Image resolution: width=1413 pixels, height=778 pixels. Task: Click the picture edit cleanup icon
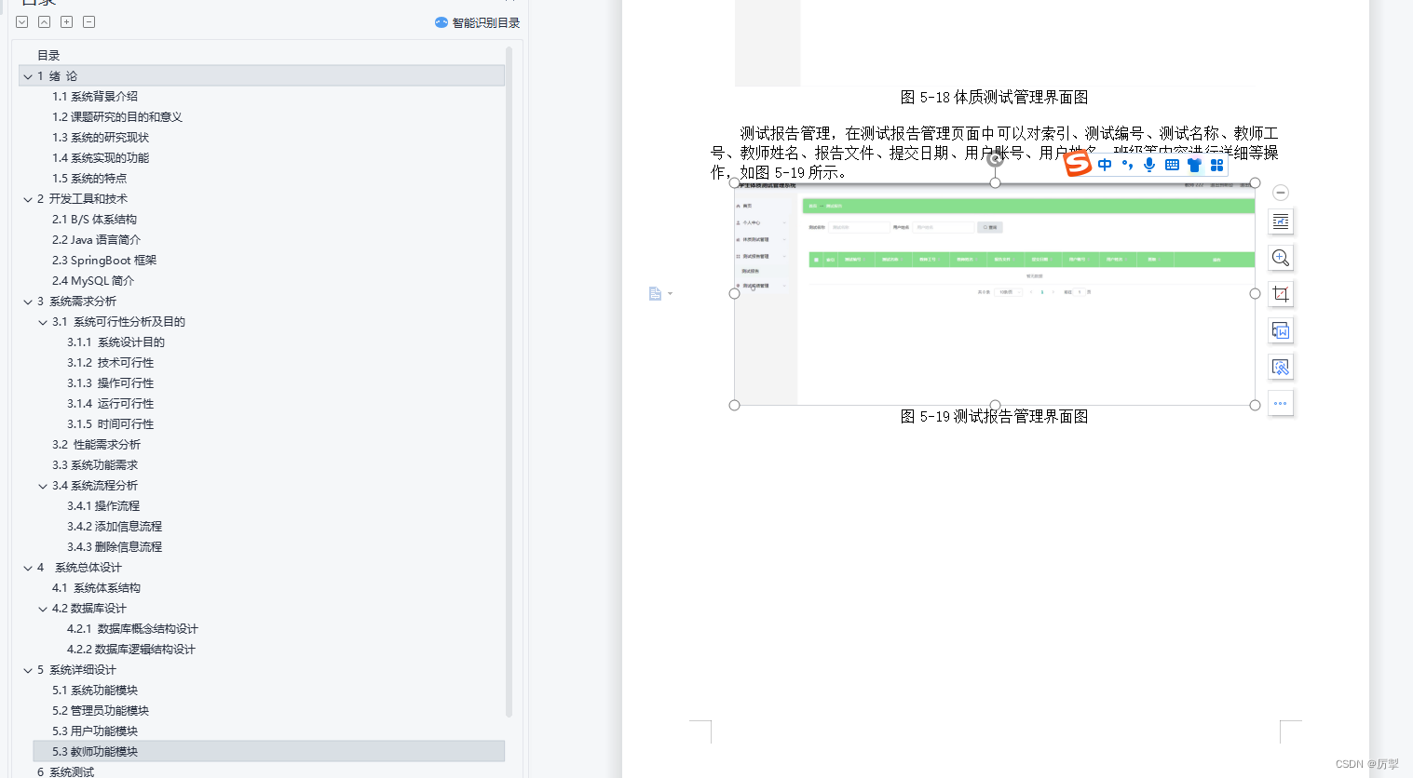click(1281, 367)
